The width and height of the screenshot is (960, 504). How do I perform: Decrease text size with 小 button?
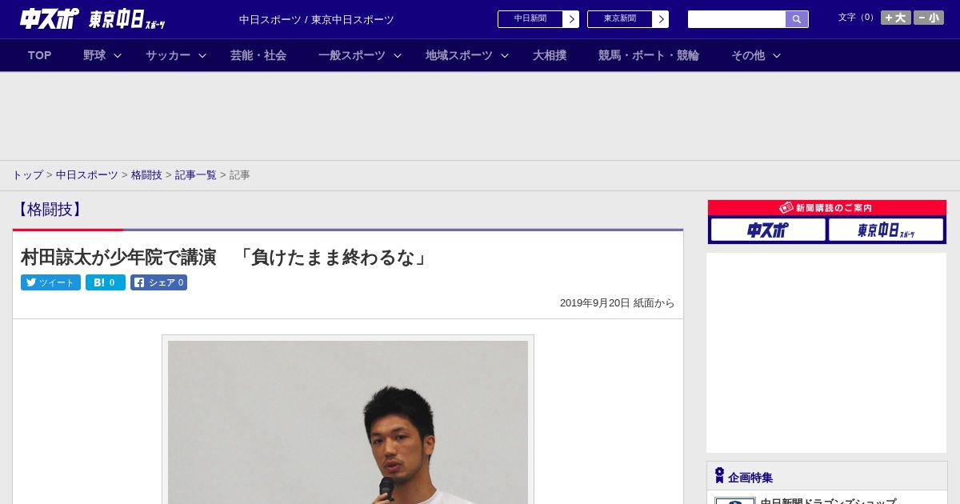pyautogui.click(x=929, y=18)
